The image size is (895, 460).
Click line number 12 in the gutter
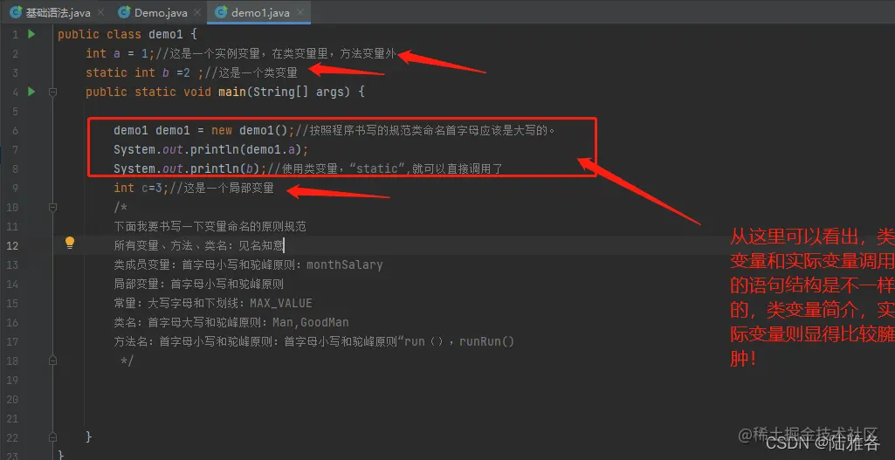coord(12,246)
